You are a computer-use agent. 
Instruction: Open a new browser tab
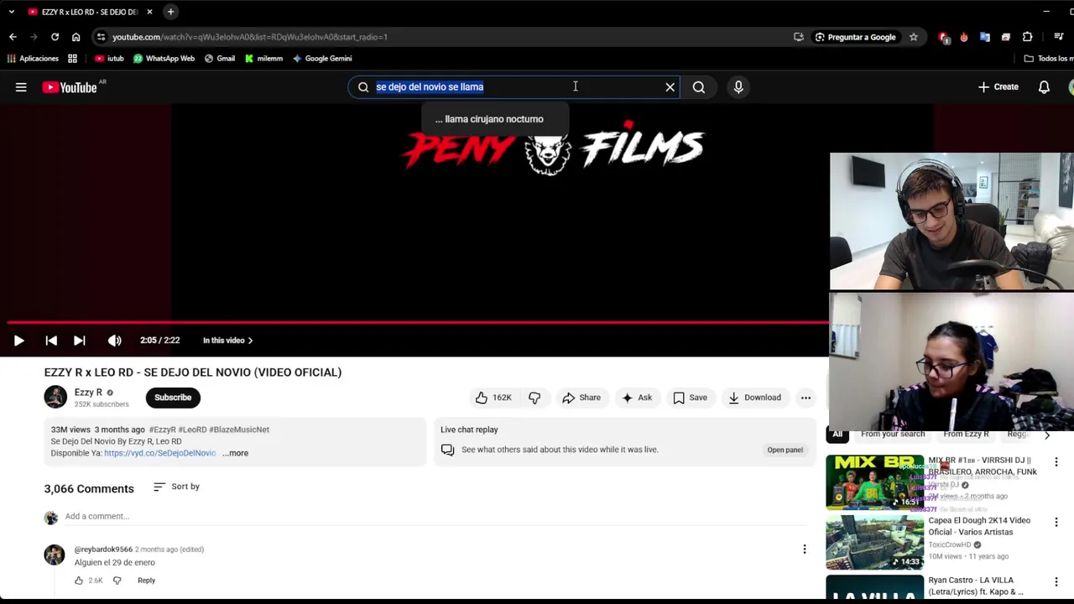[x=170, y=12]
